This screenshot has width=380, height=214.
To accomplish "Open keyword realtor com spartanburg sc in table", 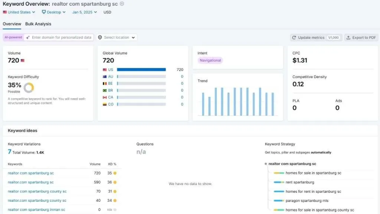I will 31,173.
